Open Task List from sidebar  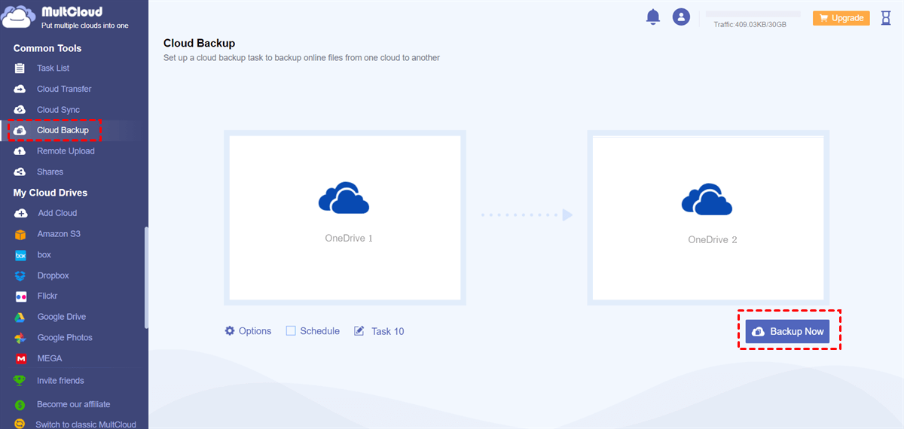point(53,68)
